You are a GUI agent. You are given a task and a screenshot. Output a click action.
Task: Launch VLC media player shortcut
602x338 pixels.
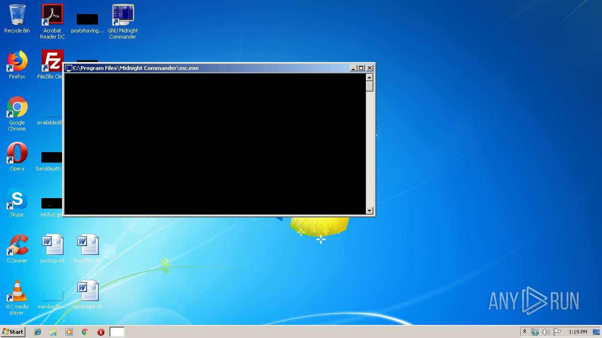(x=17, y=298)
